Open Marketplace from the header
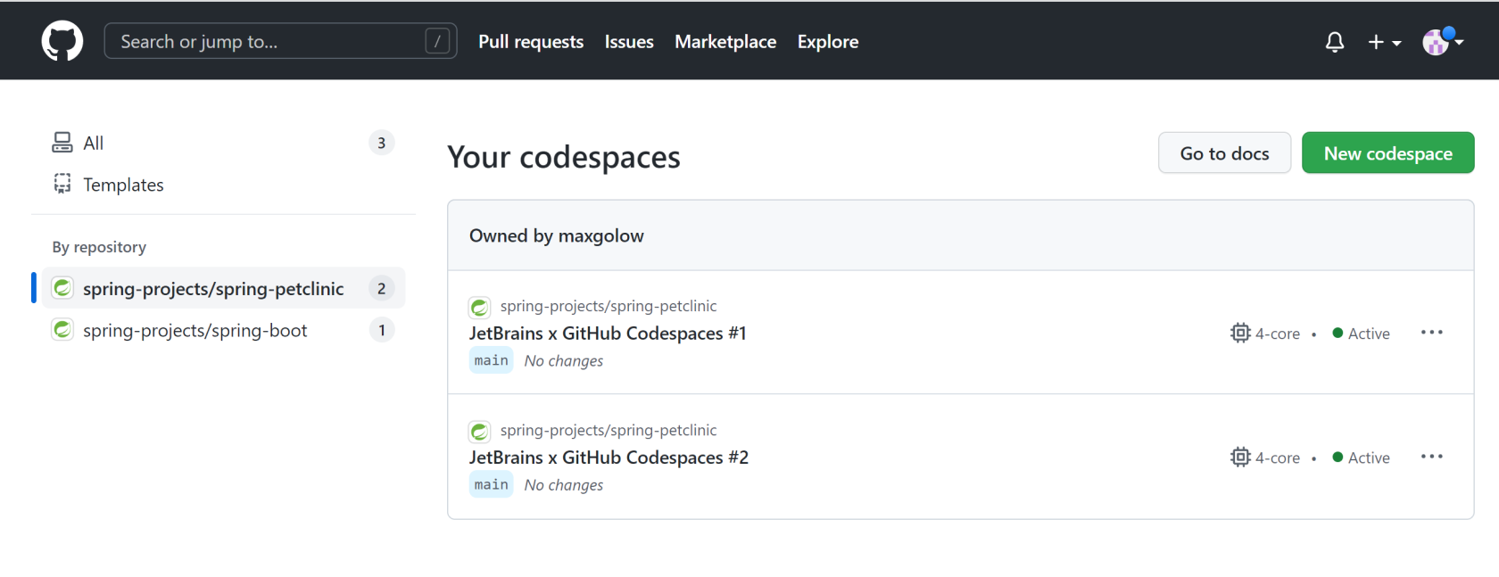 [725, 42]
